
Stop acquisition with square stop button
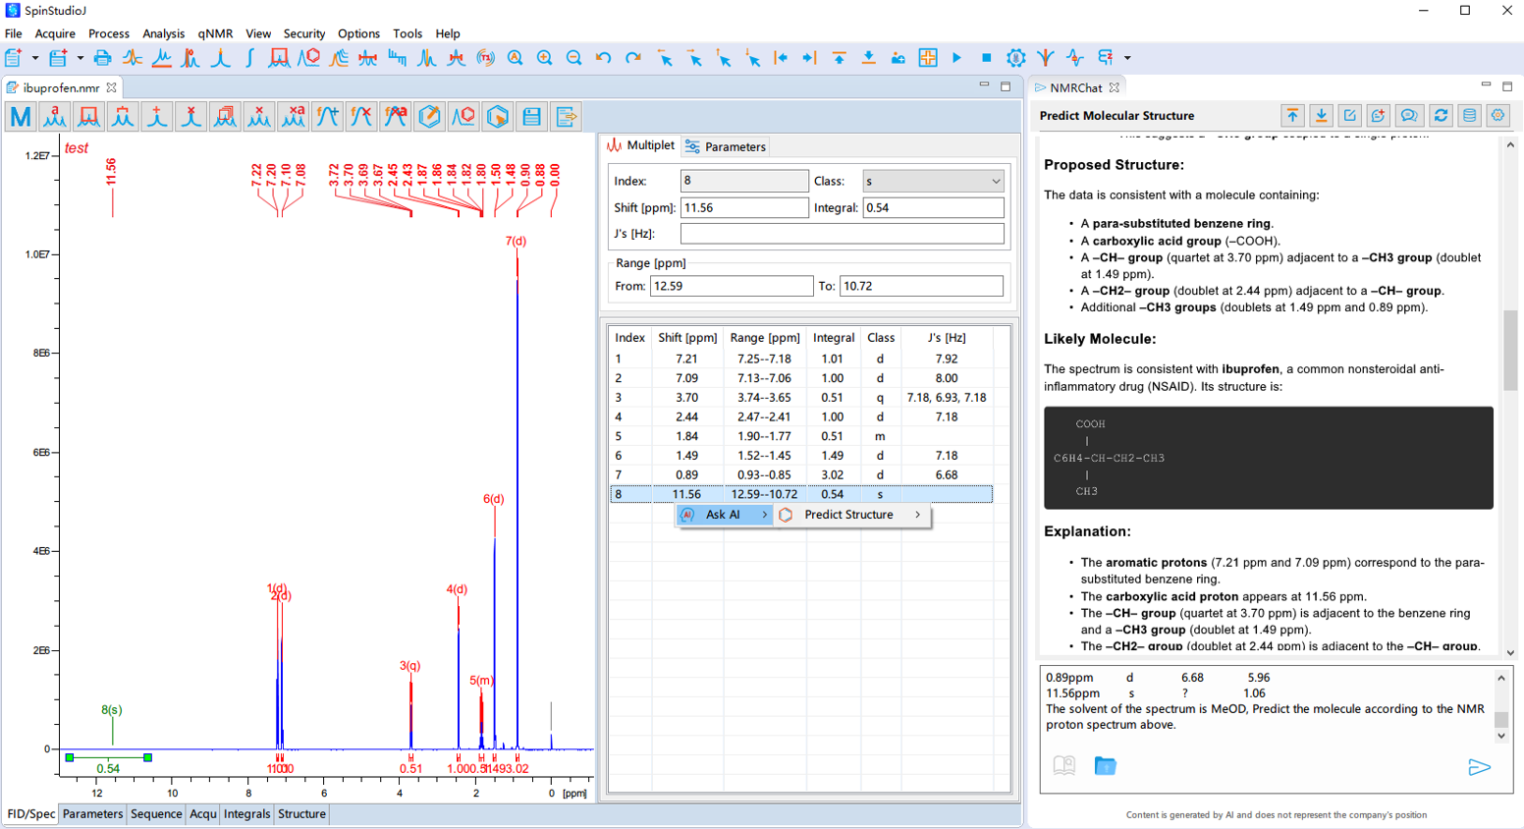986,58
